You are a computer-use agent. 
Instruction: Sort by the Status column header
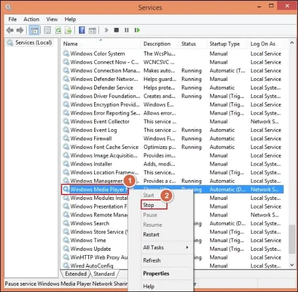tap(192, 44)
